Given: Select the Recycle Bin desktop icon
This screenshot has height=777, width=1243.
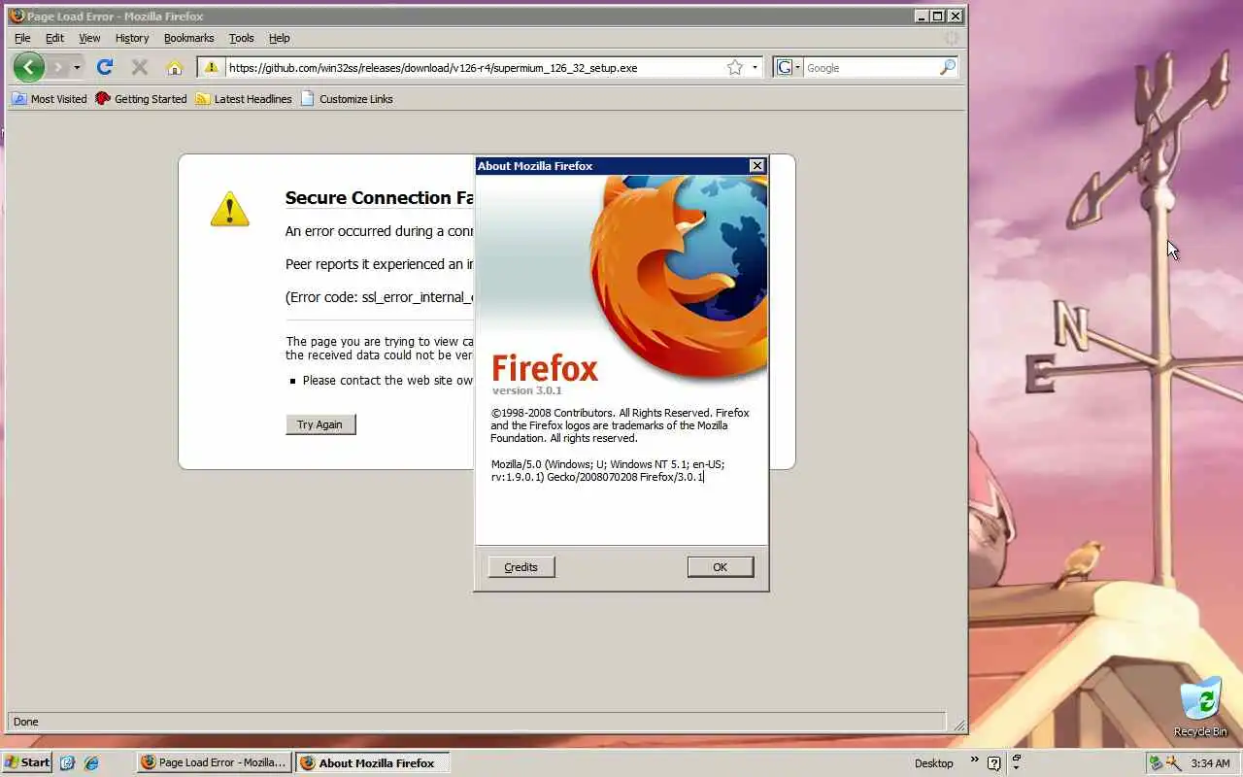Looking at the screenshot, I should [x=1201, y=707].
